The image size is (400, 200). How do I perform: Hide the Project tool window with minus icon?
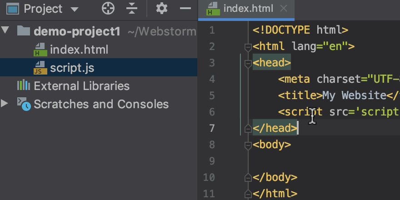point(185,9)
